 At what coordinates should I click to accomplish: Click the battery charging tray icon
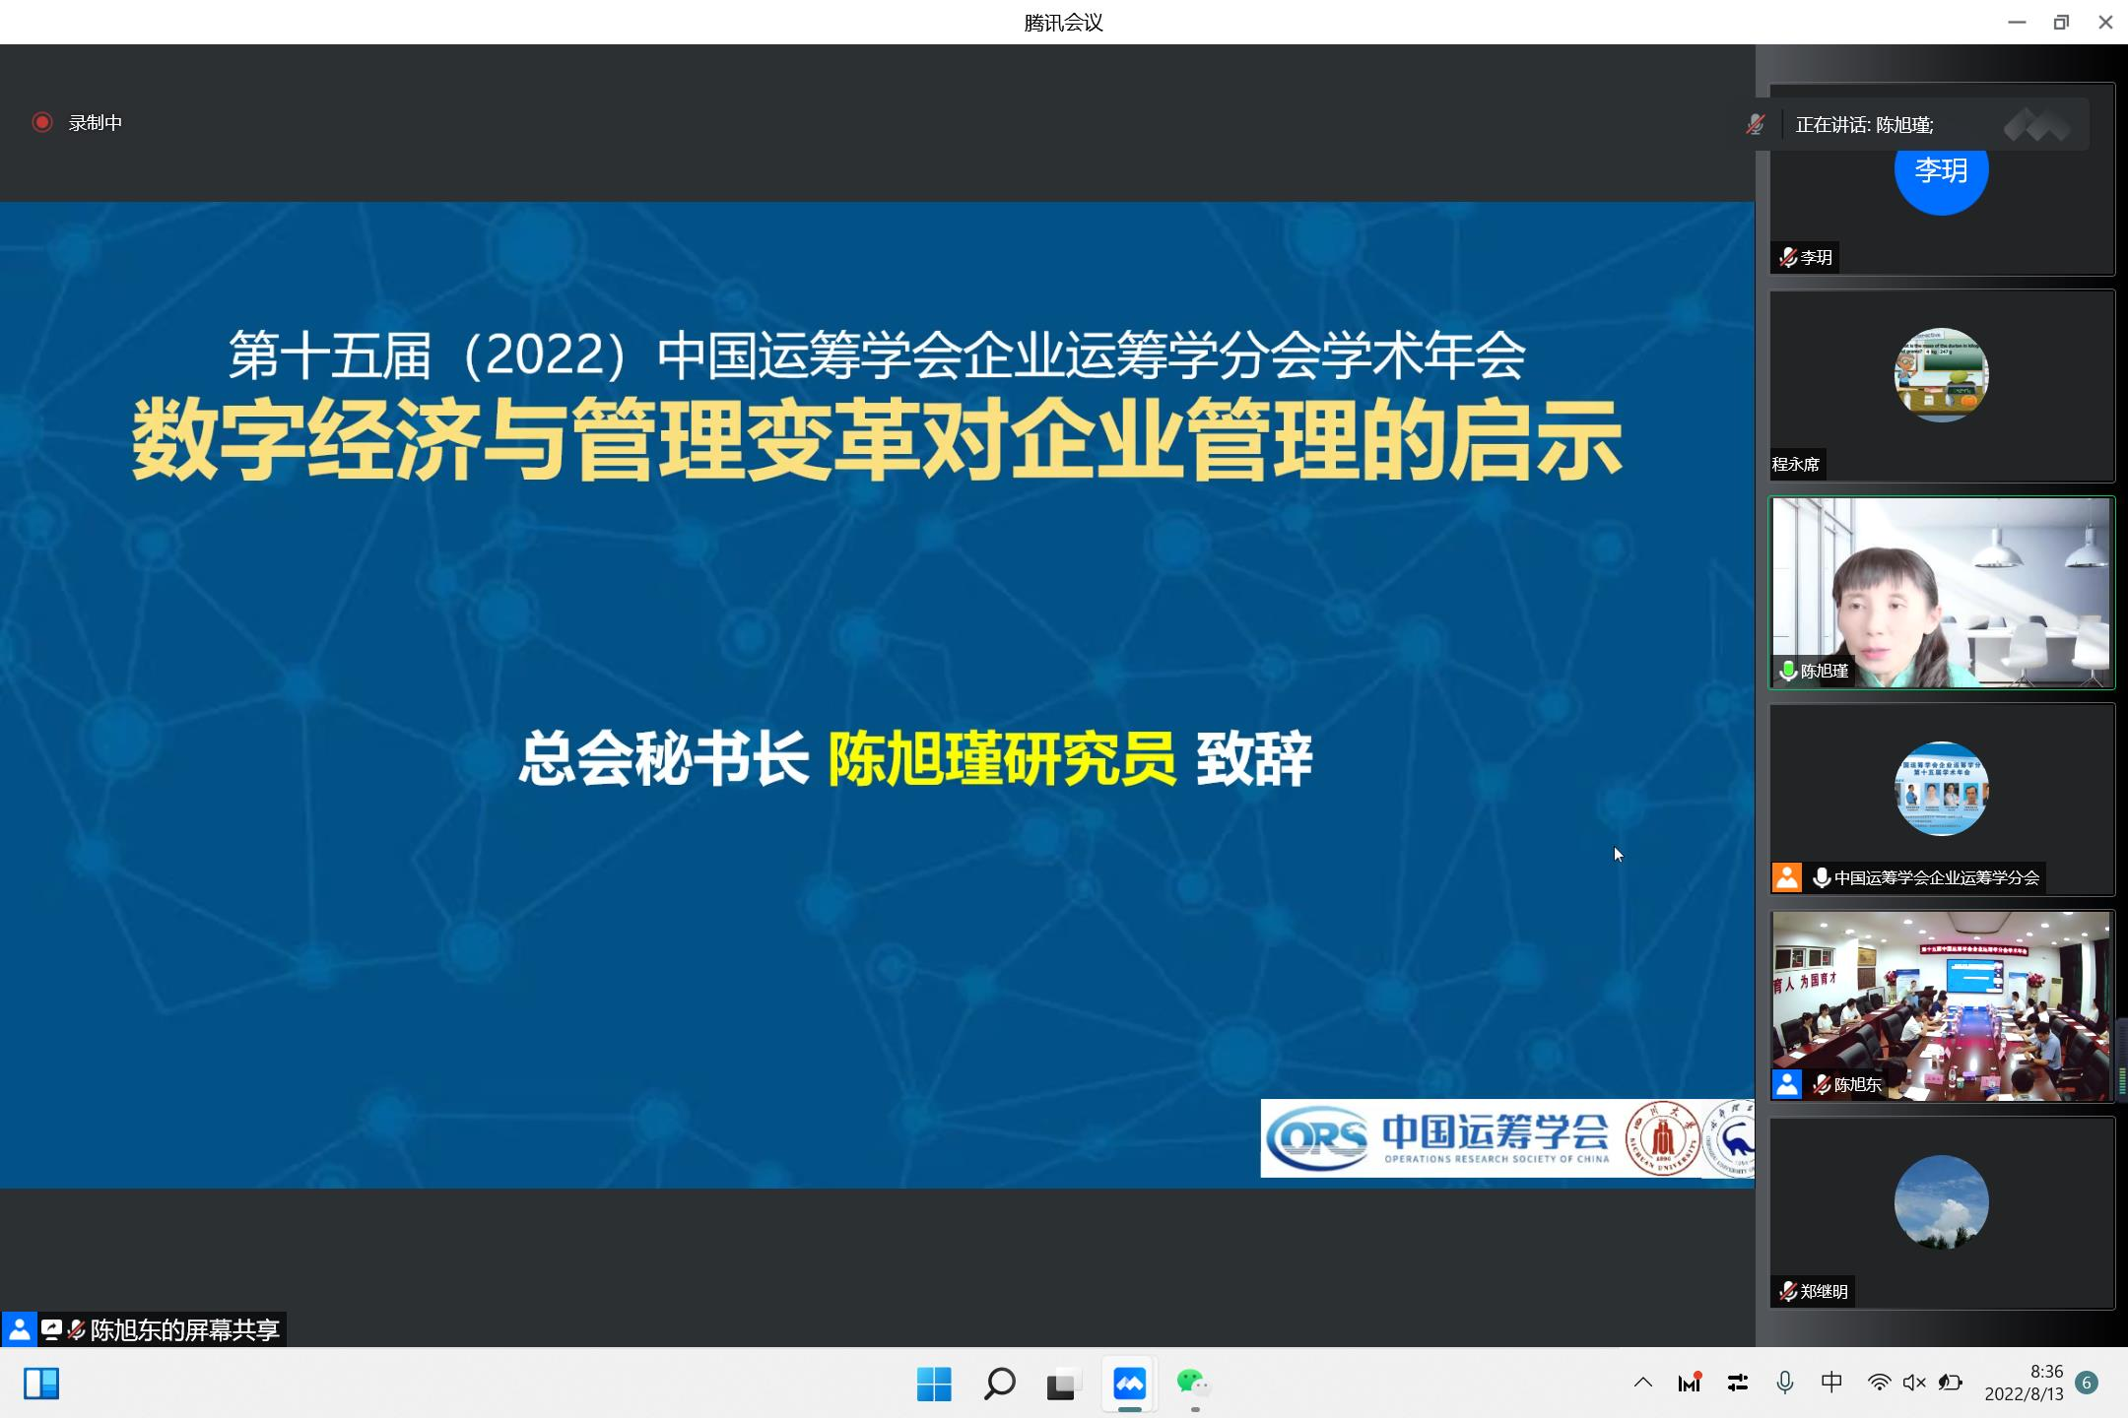(x=1950, y=1383)
